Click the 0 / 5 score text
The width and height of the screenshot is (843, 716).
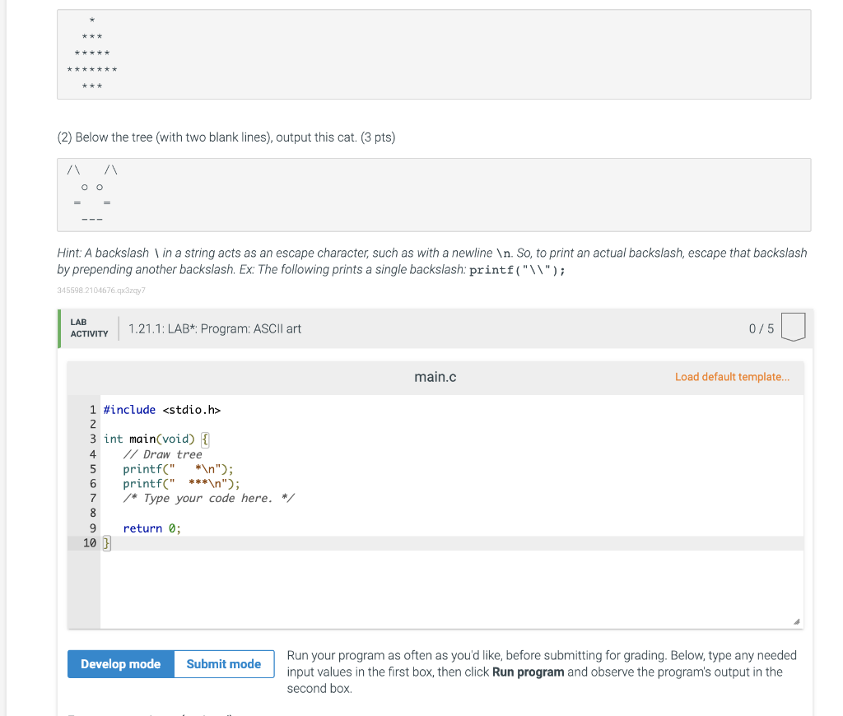tap(761, 328)
